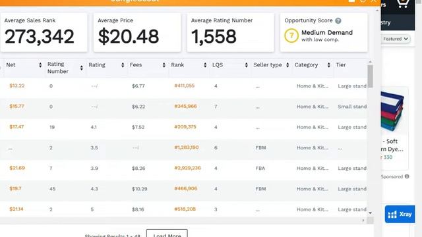
Task: Click fees cell $10.29
Action: 139,189
